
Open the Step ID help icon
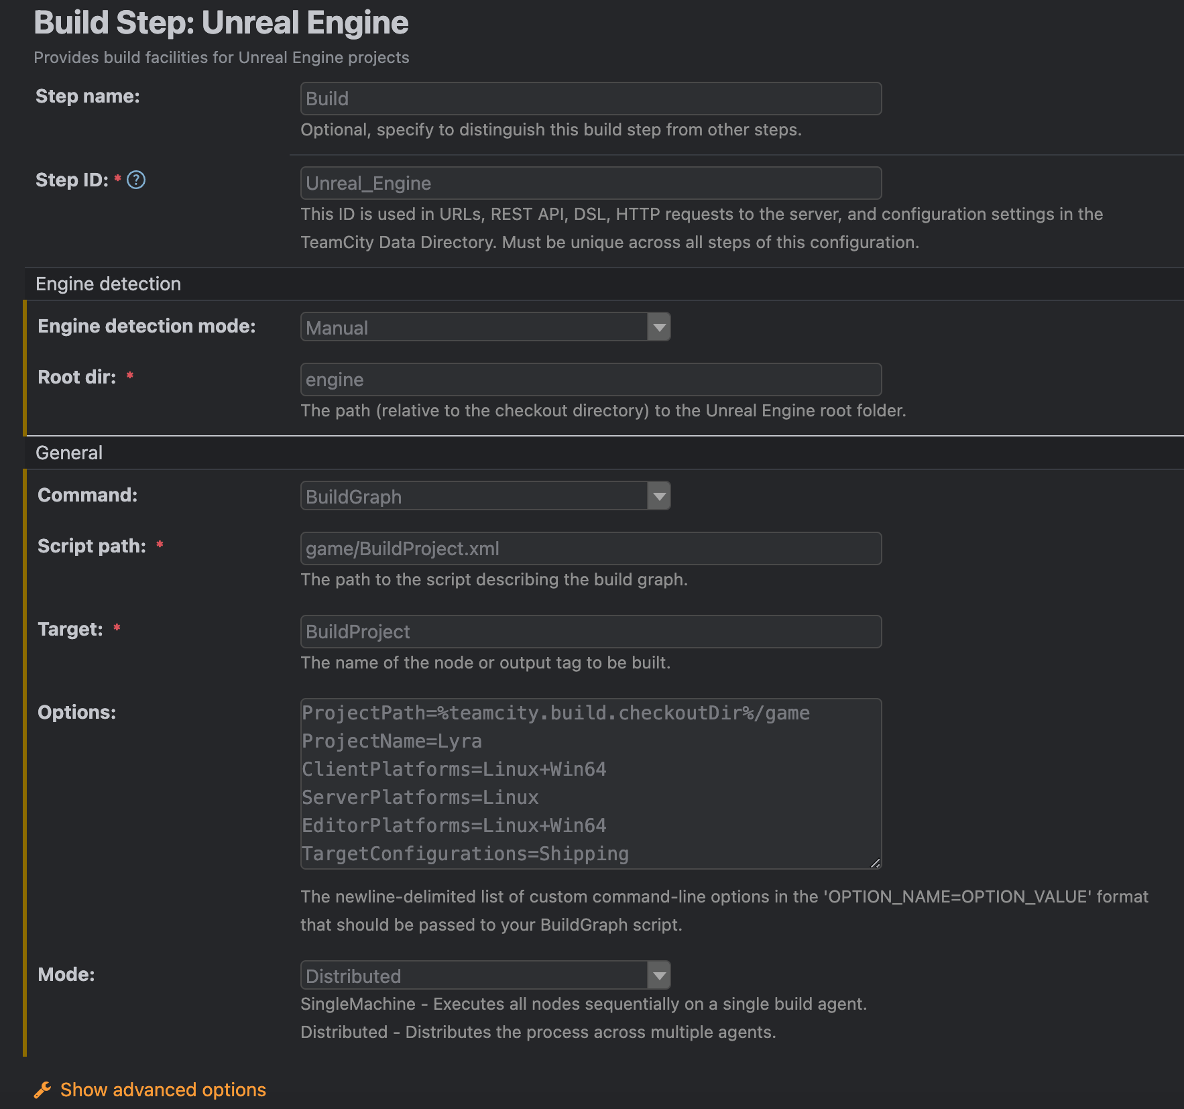(136, 180)
